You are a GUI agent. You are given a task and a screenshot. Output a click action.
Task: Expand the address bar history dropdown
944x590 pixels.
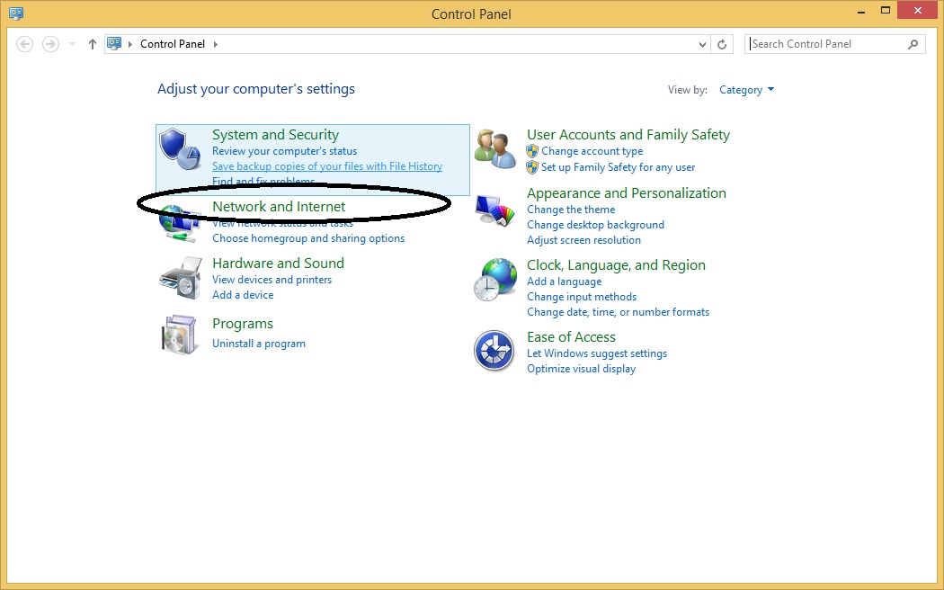[702, 44]
